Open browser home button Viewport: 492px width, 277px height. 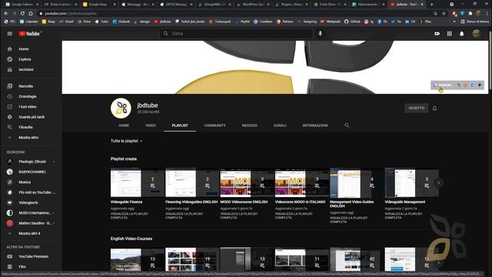[x=31, y=14]
